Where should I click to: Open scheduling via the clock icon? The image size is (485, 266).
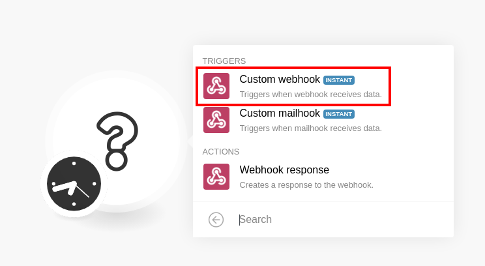74,184
